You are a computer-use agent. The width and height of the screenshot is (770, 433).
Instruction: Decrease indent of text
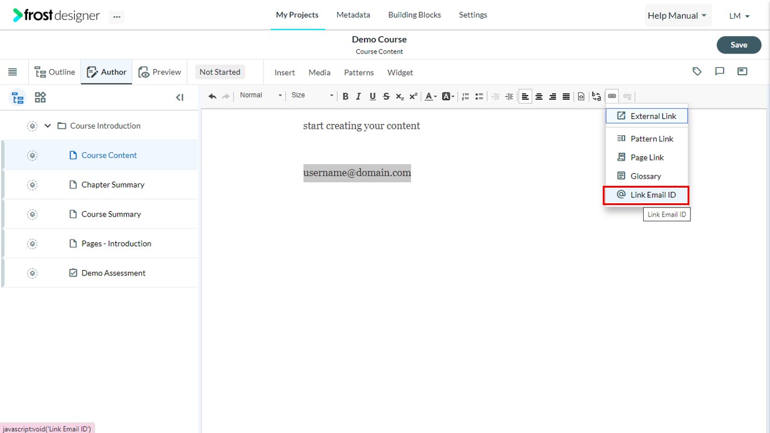pyautogui.click(x=496, y=96)
